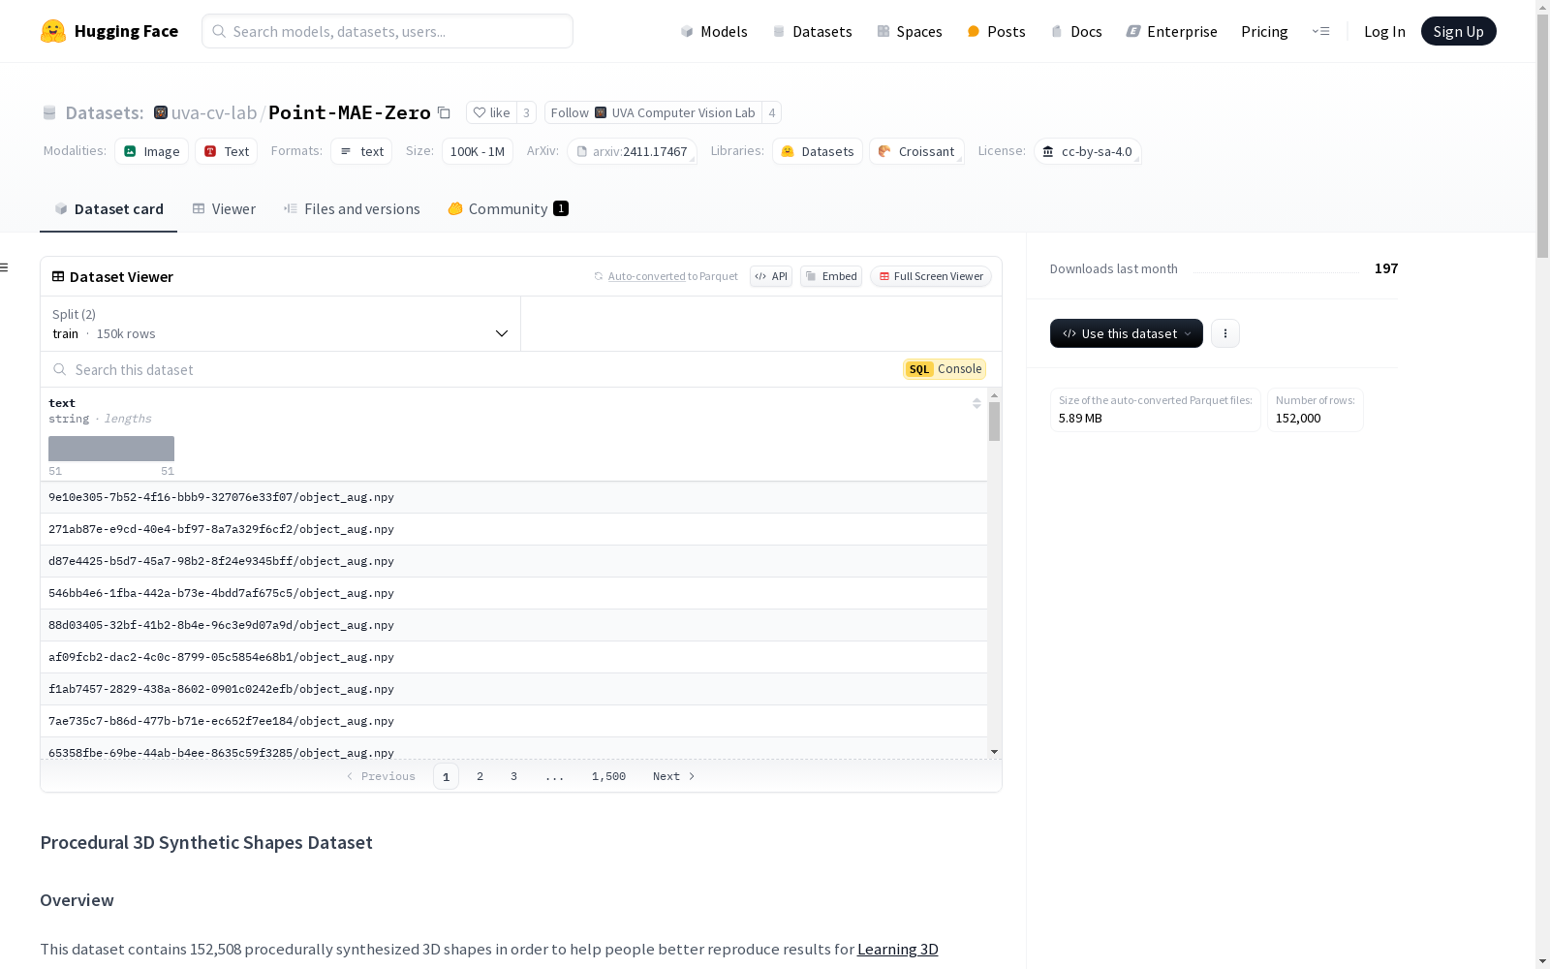Switch to the Community tab
The height and width of the screenshot is (969, 1550).
pos(508,208)
